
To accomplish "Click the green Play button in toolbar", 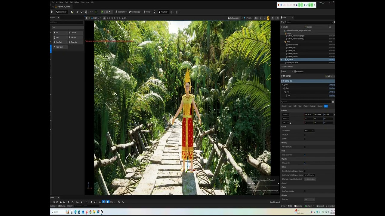I will tap(102, 12).
